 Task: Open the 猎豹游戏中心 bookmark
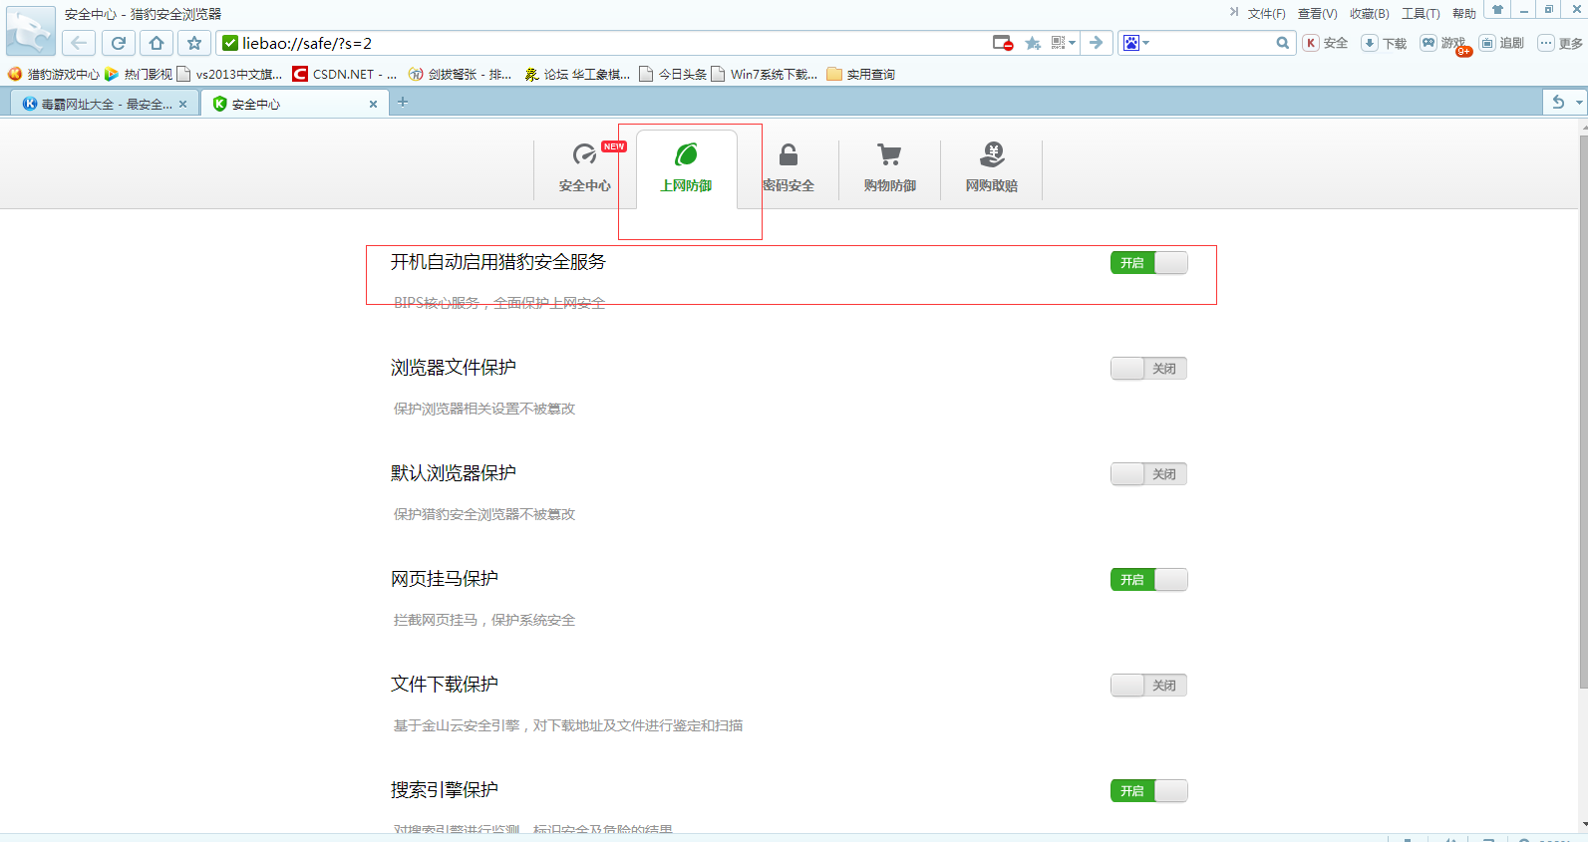54,74
